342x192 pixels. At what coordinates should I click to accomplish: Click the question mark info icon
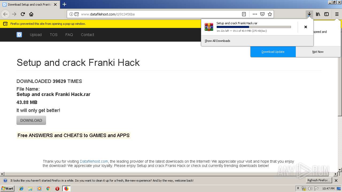pyautogui.click(x=5, y=181)
